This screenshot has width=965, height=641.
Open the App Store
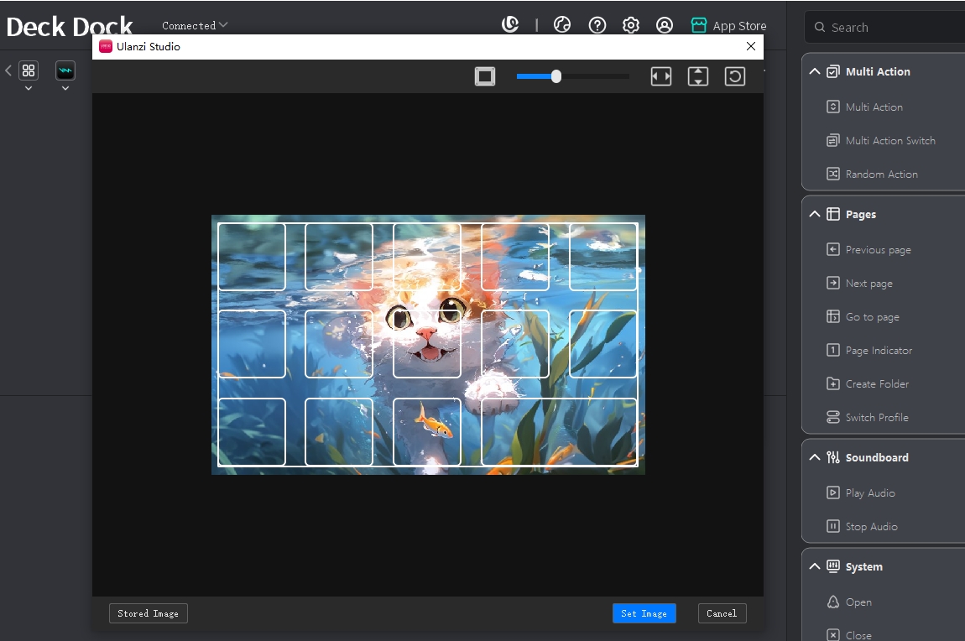tap(728, 25)
